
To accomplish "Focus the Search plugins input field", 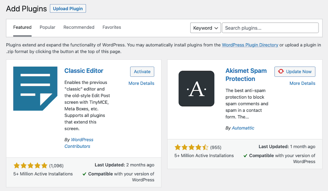I will tap(270, 28).
